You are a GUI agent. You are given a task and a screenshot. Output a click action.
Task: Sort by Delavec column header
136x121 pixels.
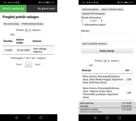click(37, 41)
